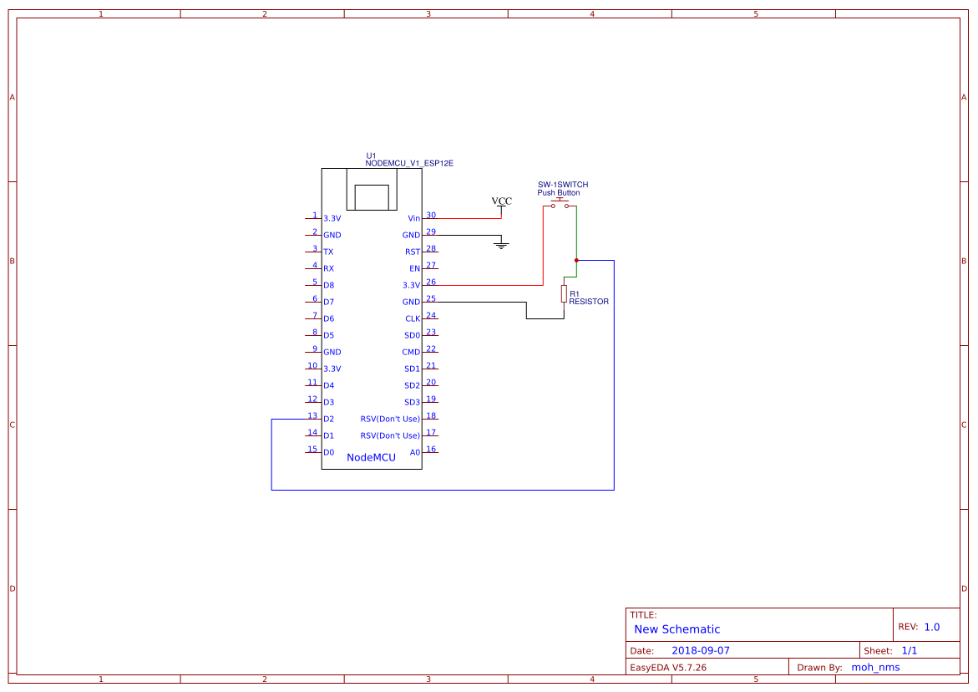
Task: Click the 3.3V label at pin 1
Action: pos(332,218)
